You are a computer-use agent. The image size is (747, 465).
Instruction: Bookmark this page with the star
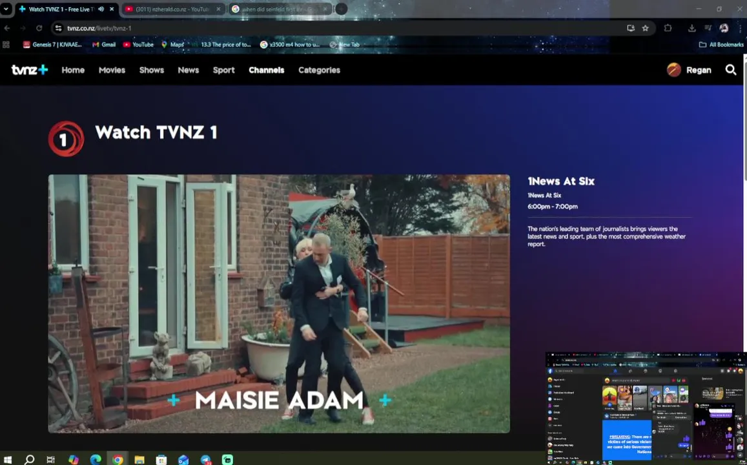(x=646, y=28)
